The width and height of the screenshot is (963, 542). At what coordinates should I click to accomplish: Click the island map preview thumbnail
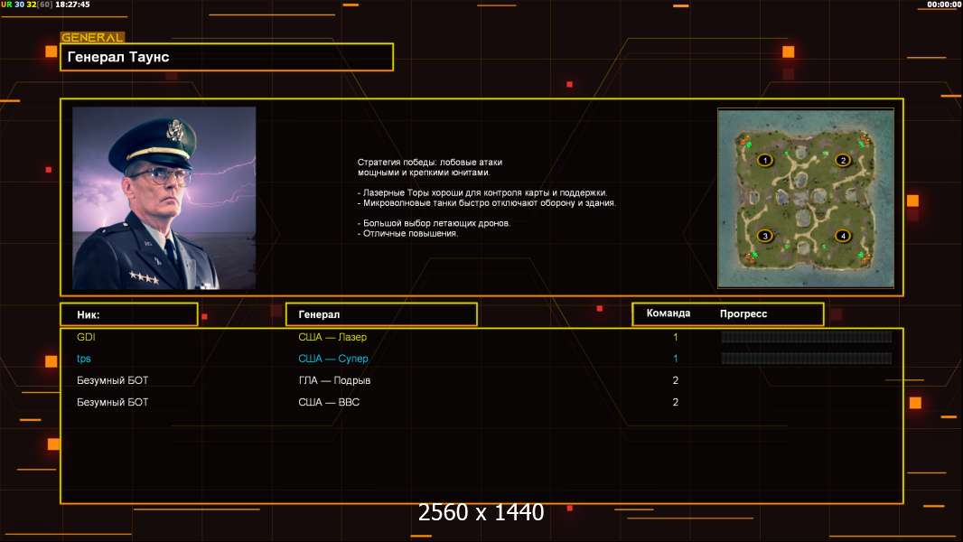(806, 198)
